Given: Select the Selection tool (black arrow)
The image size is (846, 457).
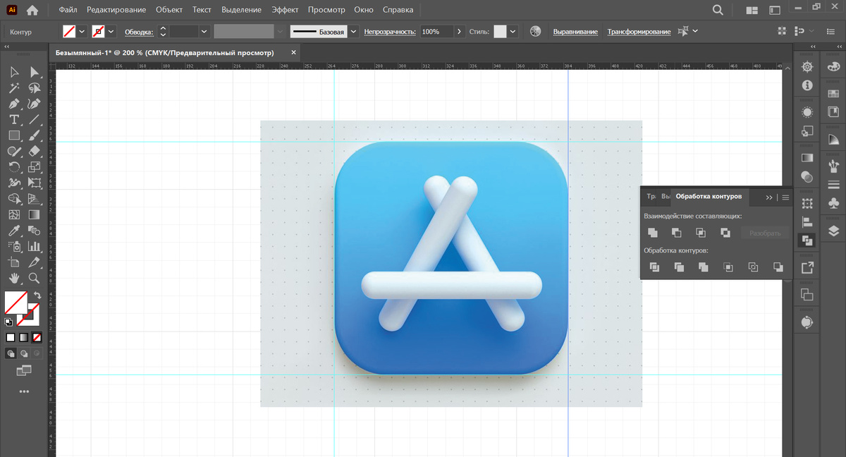Looking at the screenshot, I should pyautogui.click(x=14, y=72).
